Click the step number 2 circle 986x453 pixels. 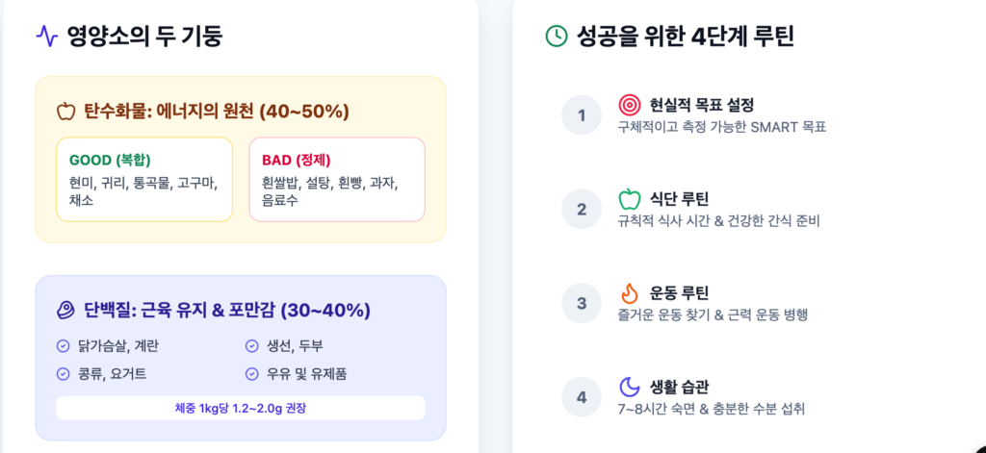[x=581, y=210]
